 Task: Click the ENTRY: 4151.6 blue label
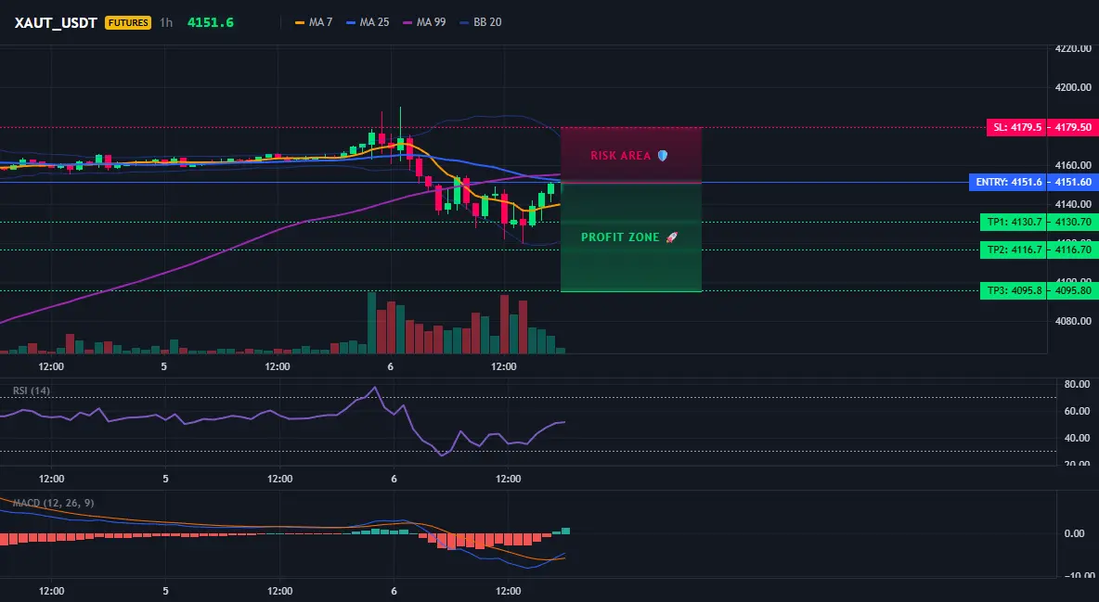1008,182
